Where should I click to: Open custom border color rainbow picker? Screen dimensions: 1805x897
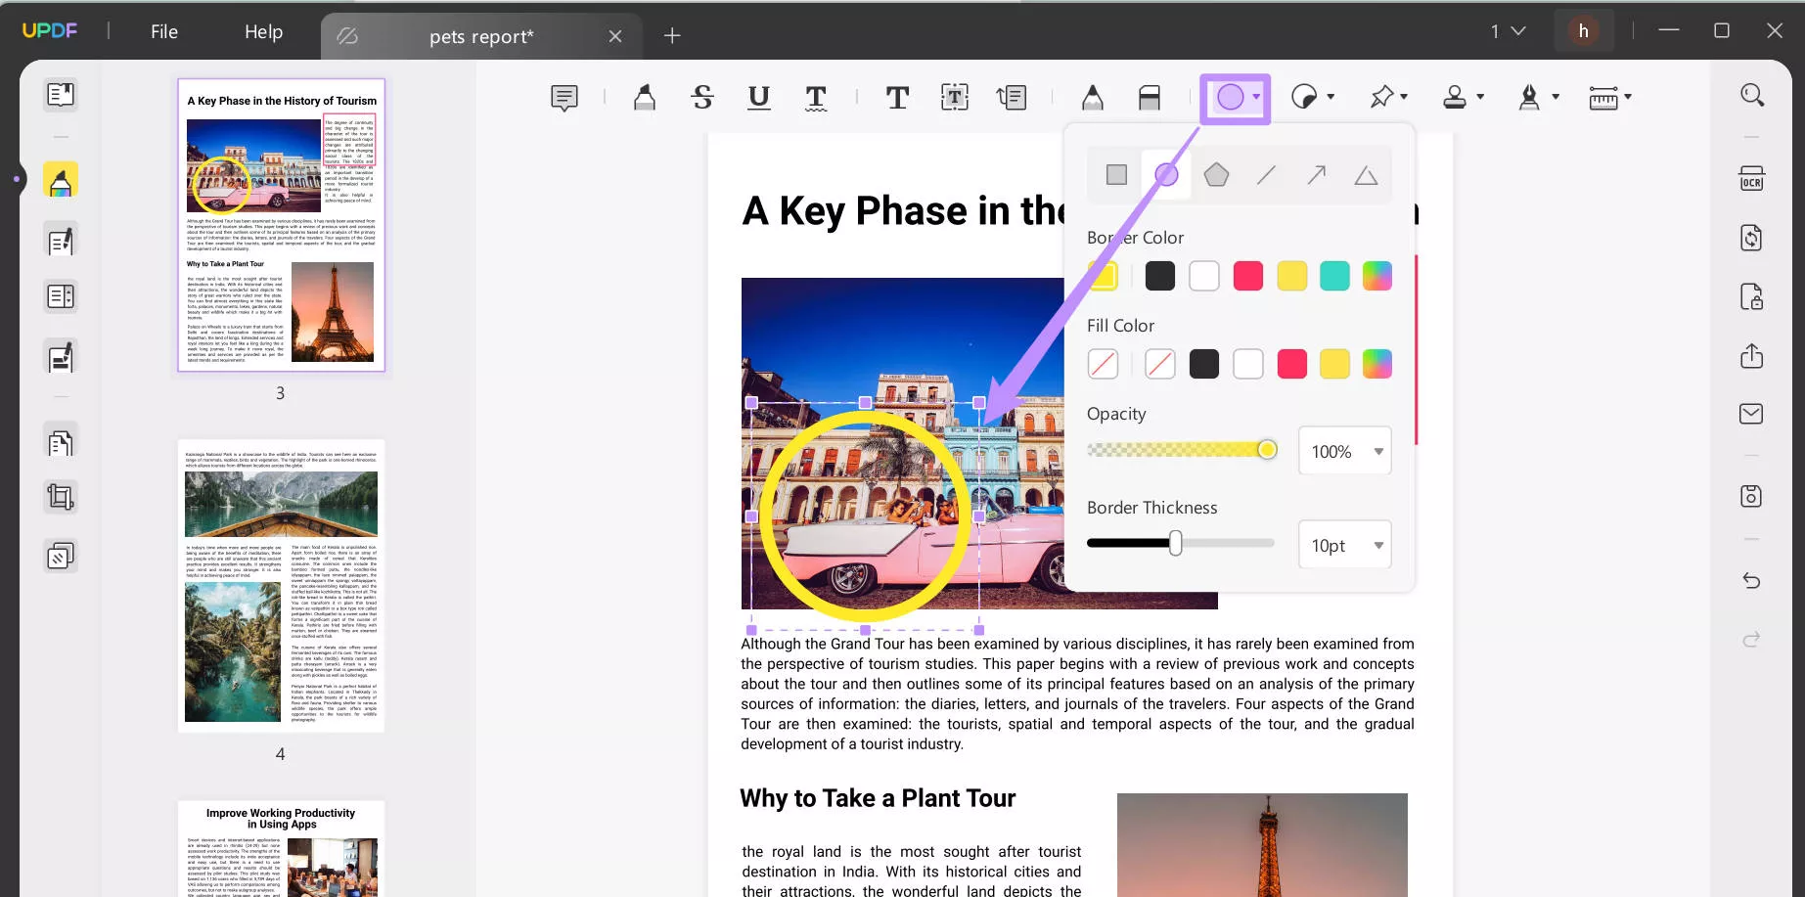click(x=1377, y=276)
